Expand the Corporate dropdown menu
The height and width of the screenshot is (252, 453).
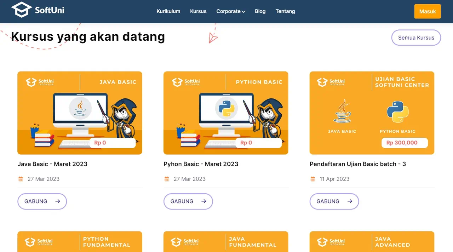click(x=231, y=11)
